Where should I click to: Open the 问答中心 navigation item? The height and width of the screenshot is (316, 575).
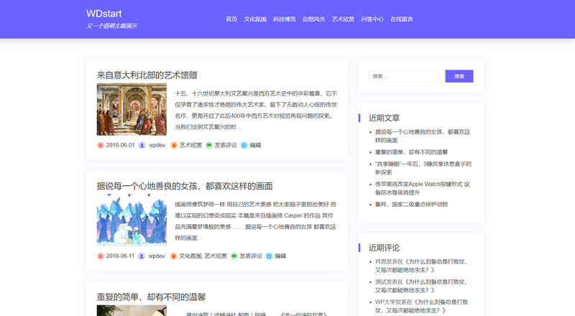[x=372, y=19]
